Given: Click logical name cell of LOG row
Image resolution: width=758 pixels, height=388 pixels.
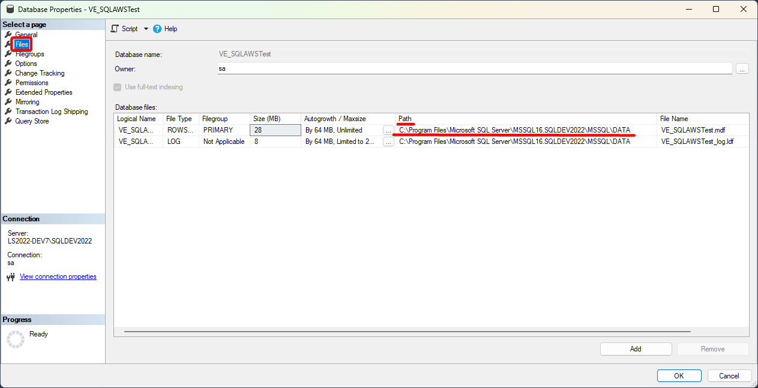Looking at the screenshot, I should click(x=138, y=142).
